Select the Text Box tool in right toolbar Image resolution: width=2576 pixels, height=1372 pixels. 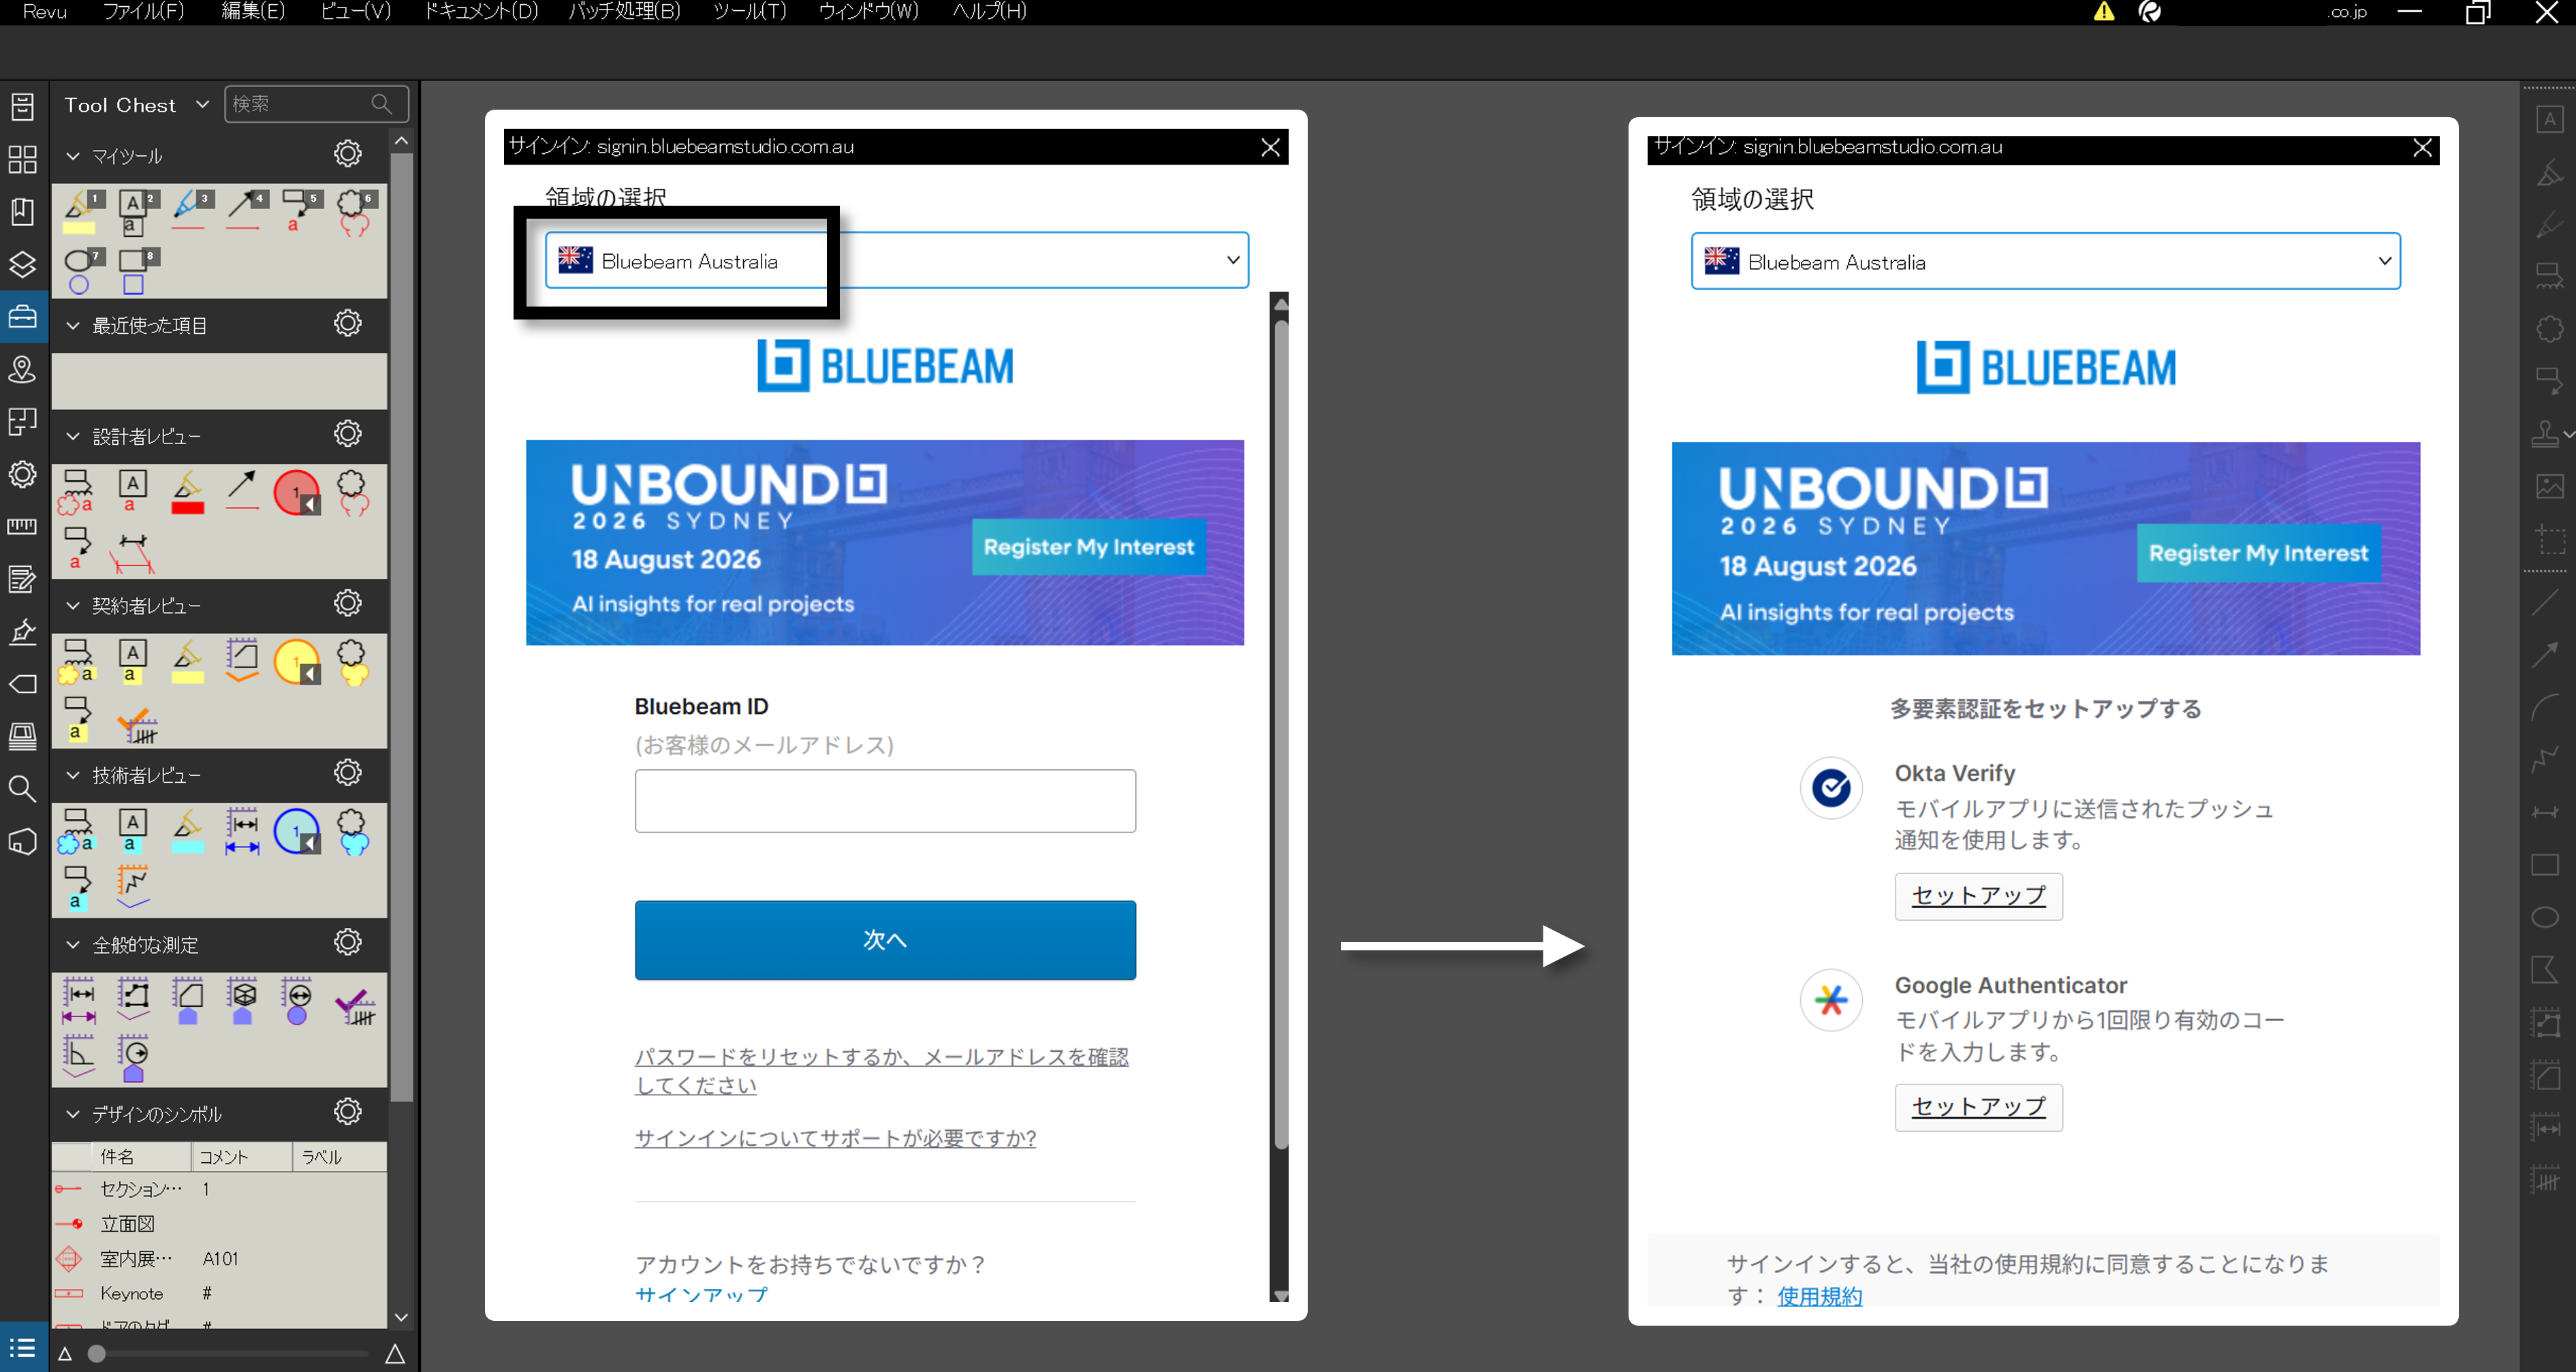(x=2549, y=120)
